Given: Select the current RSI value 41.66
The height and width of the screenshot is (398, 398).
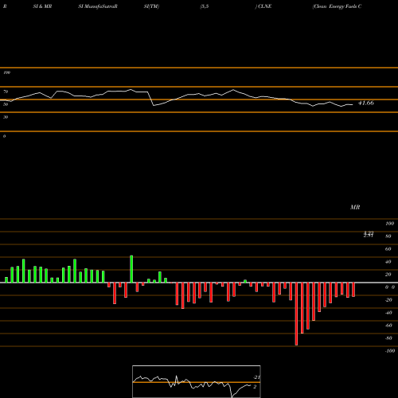Looking at the screenshot, I should 366,103.
